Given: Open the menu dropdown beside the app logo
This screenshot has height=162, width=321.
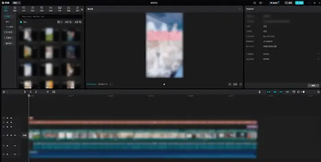Looking at the screenshot, I should [16, 3].
